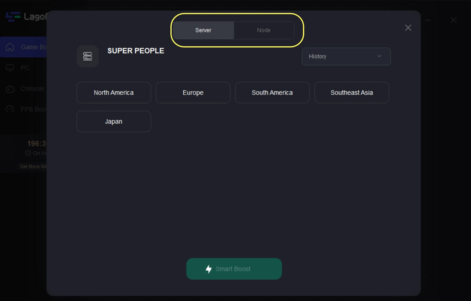Screen dimensions: 471x301
Task: Close the server selection dialog
Action: tap(408, 28)
